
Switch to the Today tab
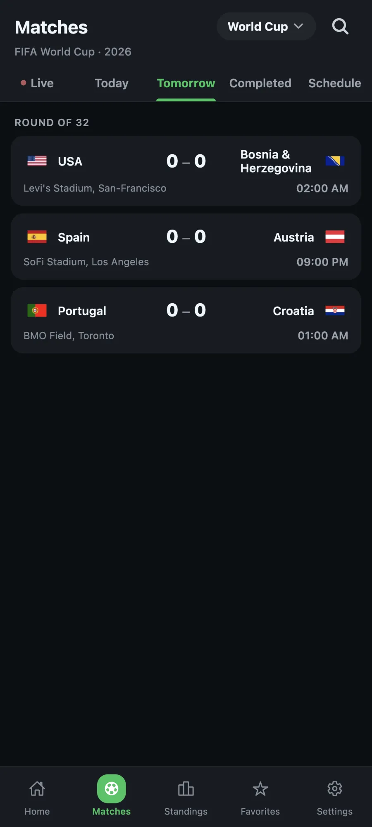tap(112, 83)
